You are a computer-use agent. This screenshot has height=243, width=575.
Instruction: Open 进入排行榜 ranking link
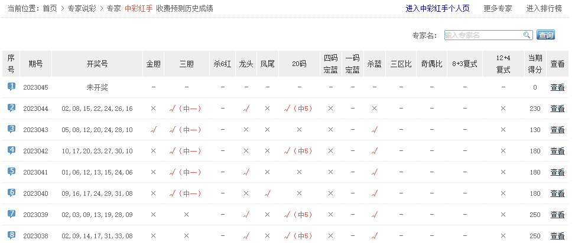[x=544, y=9]
